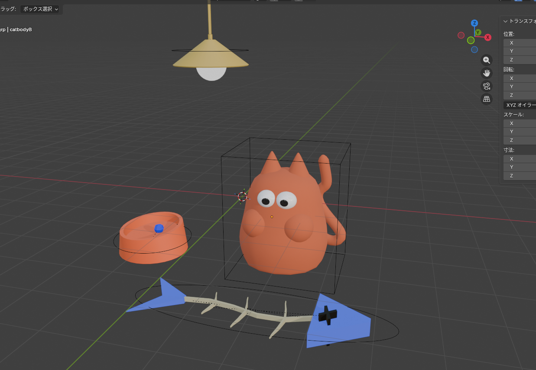Switch perspective/orthographic with the grid icon
This screenshot has width=536, height=370.
pos(487,99)
